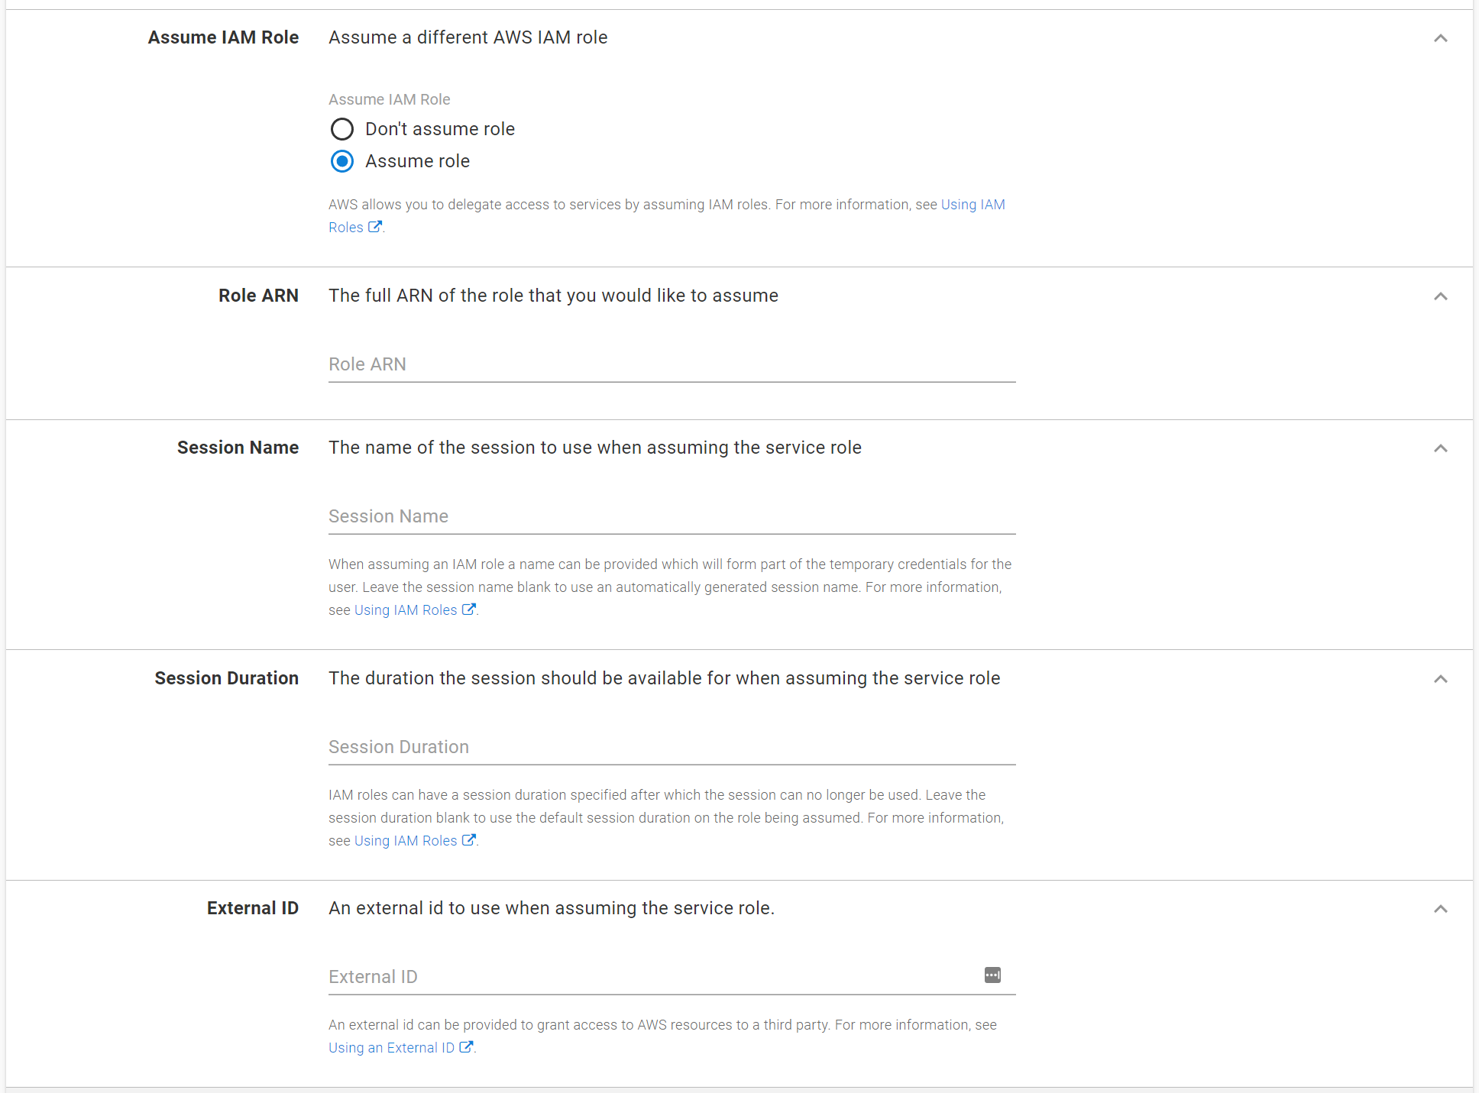Collapse the Assume IAM Role section
This screenshot has height=1093, width=1479.
pos(1440,38)
